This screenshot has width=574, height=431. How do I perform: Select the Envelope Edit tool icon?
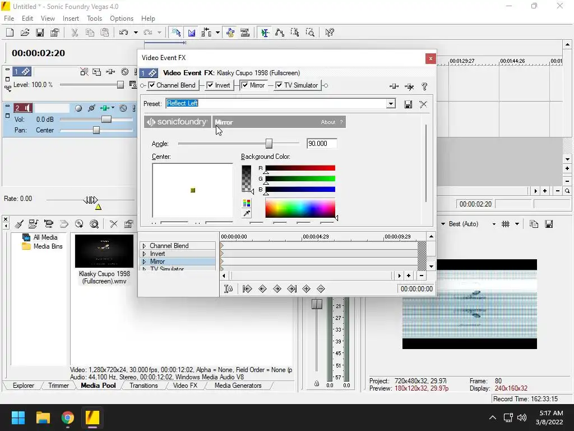(280, 33)
